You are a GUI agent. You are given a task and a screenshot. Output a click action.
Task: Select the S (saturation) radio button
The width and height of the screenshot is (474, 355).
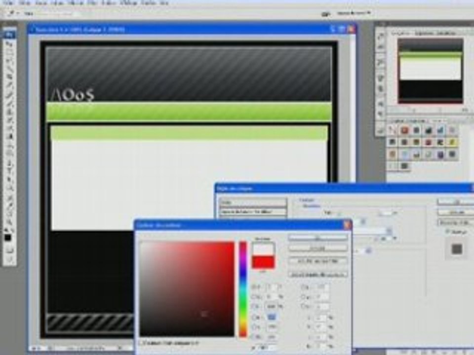coord(255,297)
